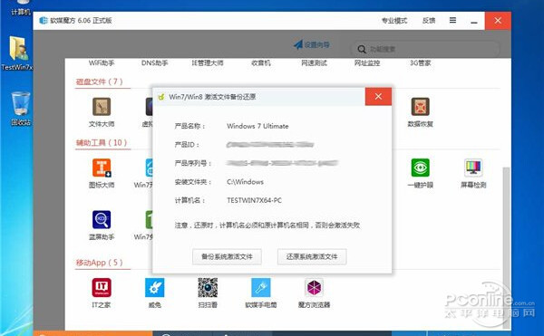The image size is (544, 336).
Task: Minimize the 软媒魔方 window
Action: point(474,21)
